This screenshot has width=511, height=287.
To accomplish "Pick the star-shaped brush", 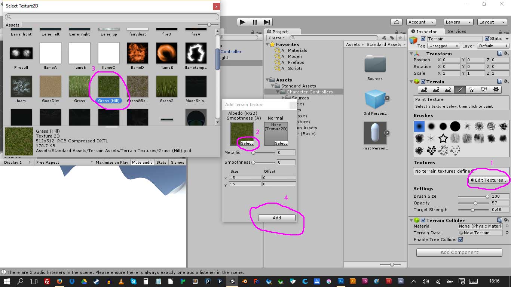I will pos(443,139).
